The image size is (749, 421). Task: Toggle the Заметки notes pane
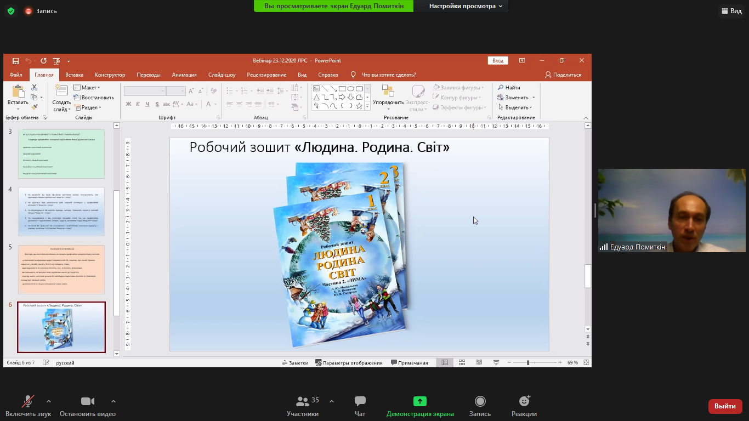(x=295, y=363)
